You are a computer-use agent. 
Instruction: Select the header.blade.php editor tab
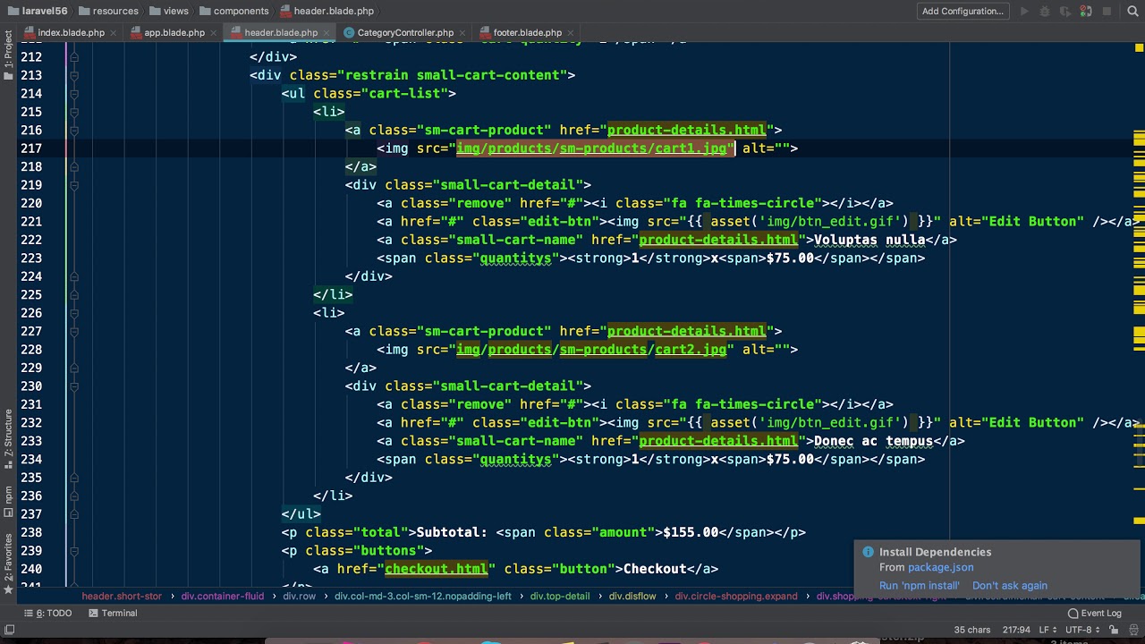(x=281, y=32)
